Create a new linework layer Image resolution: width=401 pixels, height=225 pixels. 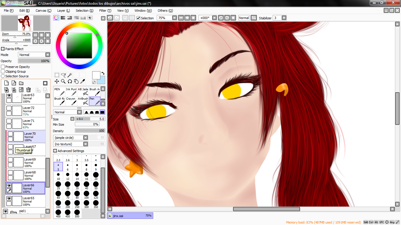[14, 83]
